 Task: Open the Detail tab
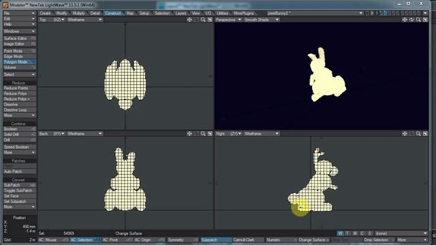[95, 14]
